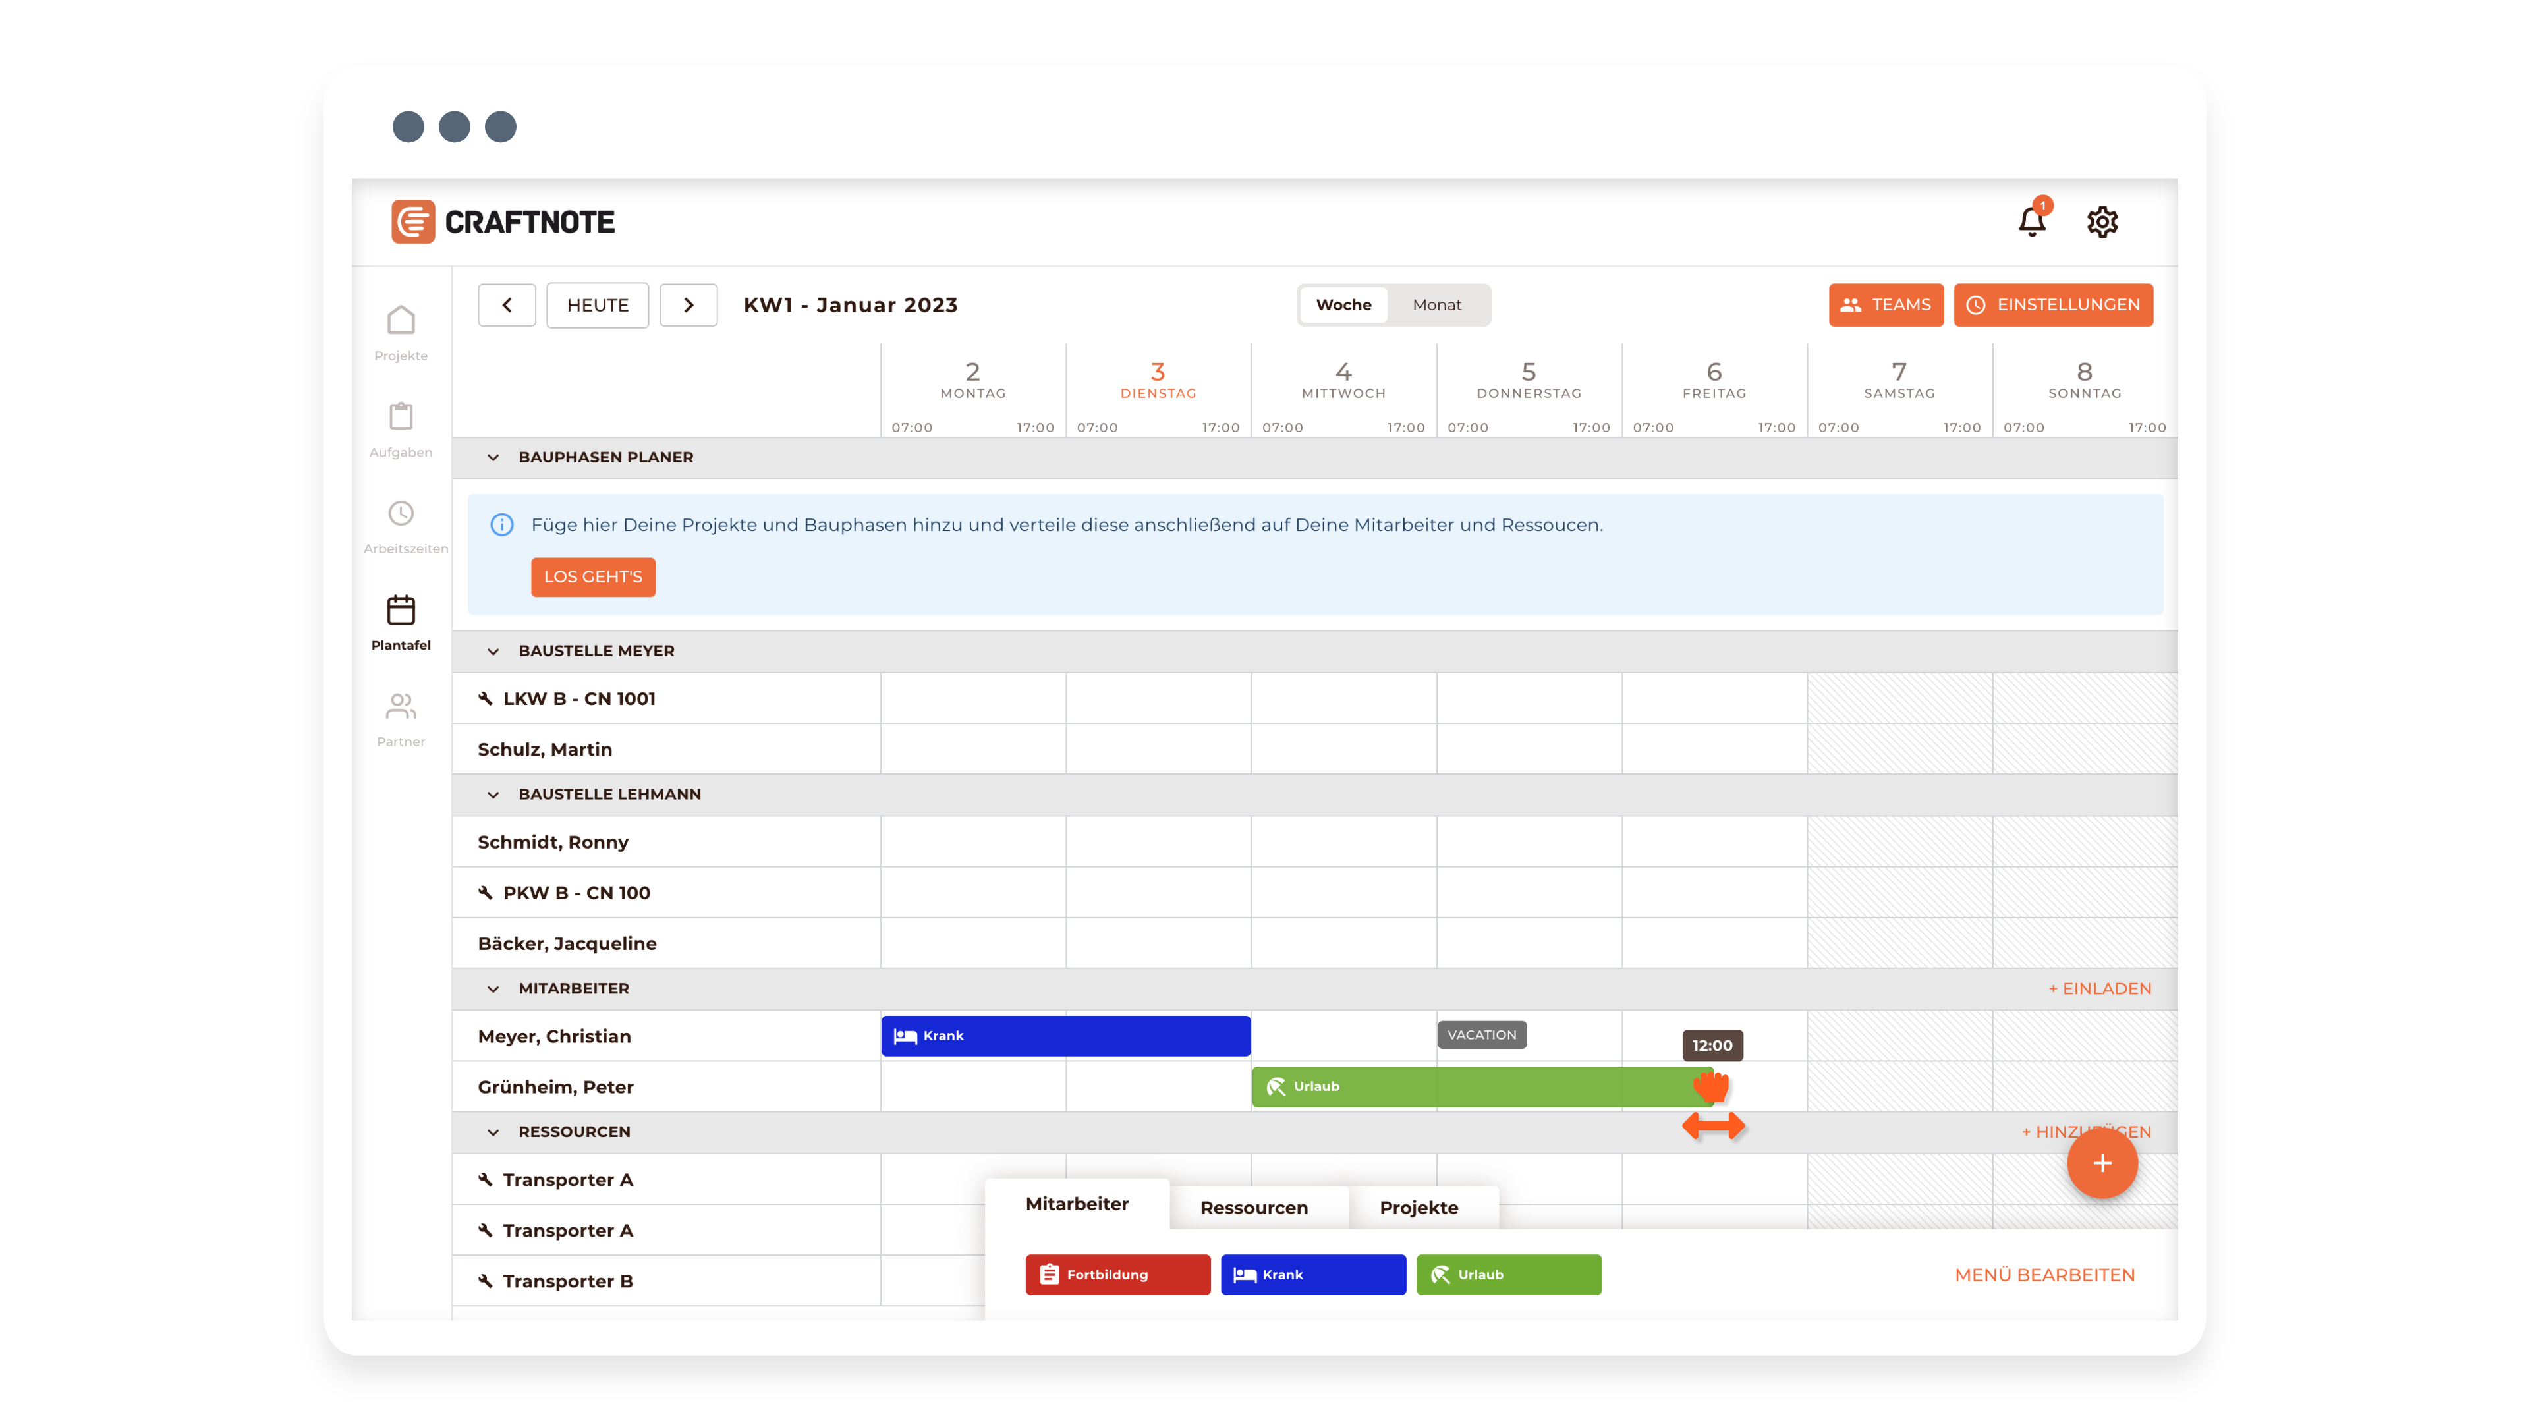Image resolution: width=2530 pixels, height=1423 pixels.
Task: Switch to the Projekte tab
Action: 1419,1207
